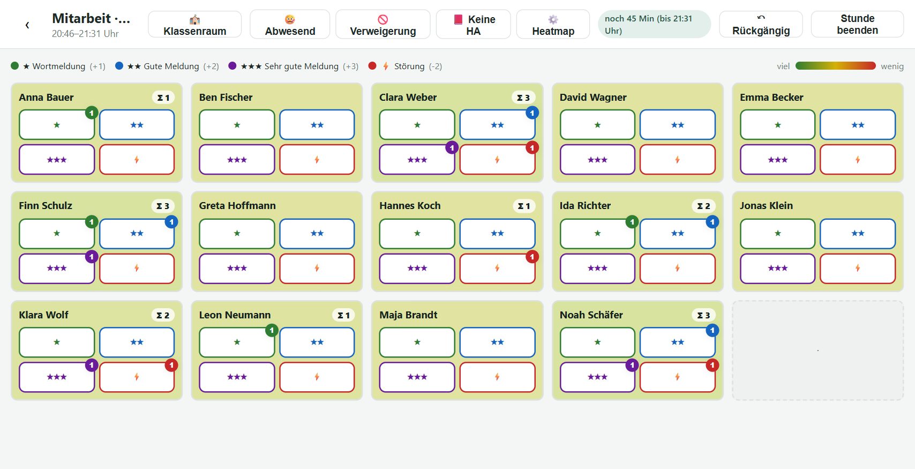The width and height of the screenshot is (915, 469).
Task: Give Jonas Klein a one-star Wortmeldung
Action: click(778, 233)
